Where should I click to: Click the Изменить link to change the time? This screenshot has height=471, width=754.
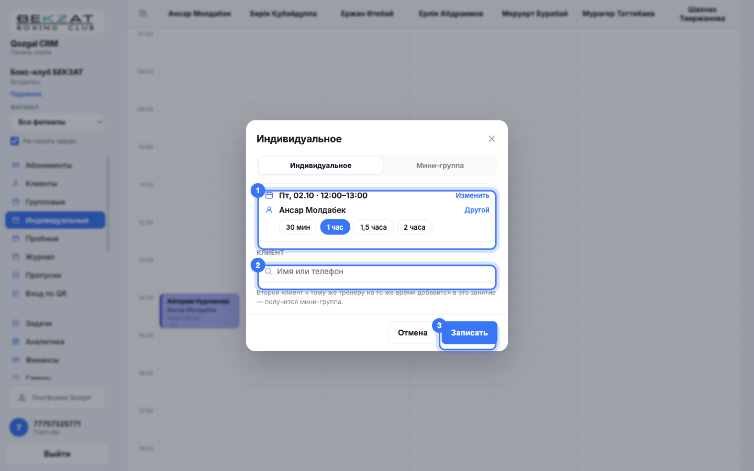(x=472, y=195)
